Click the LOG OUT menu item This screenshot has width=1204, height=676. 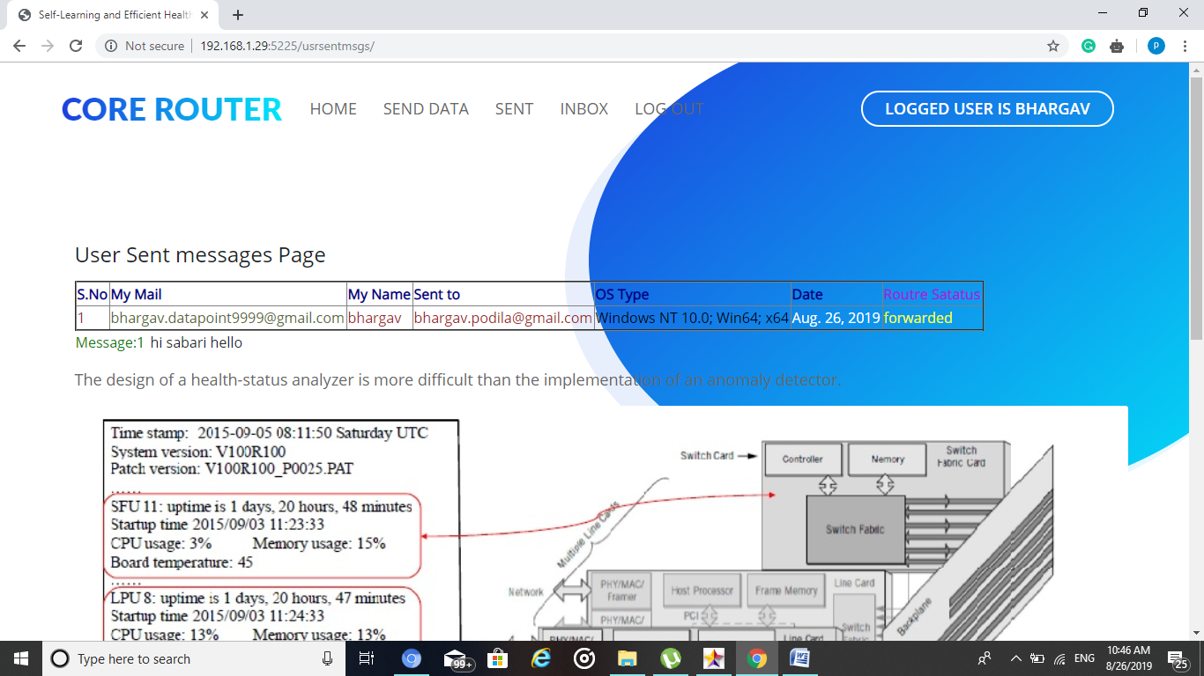click(669, 109)
